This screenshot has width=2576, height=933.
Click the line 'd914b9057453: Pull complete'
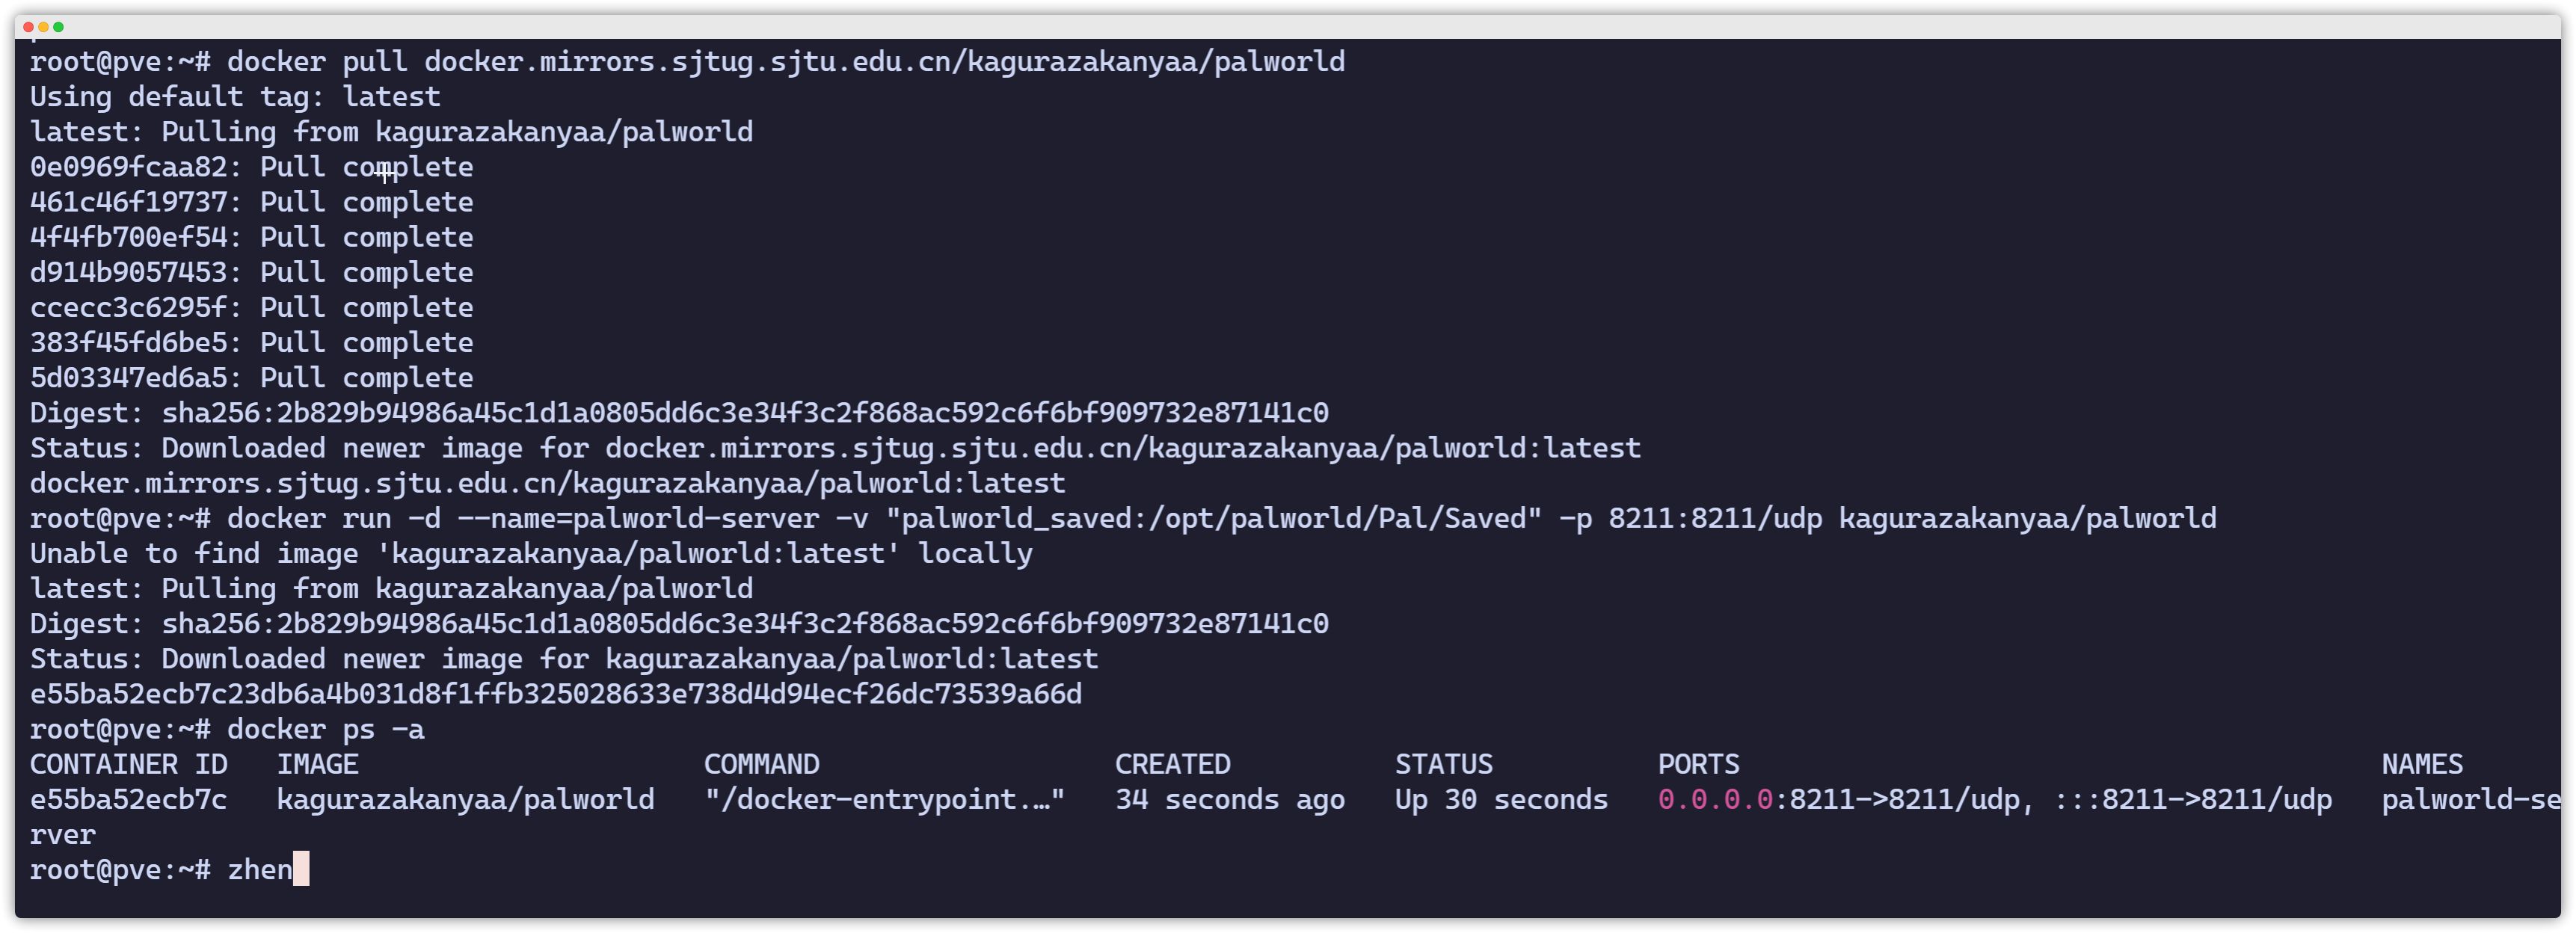(252, 272)
